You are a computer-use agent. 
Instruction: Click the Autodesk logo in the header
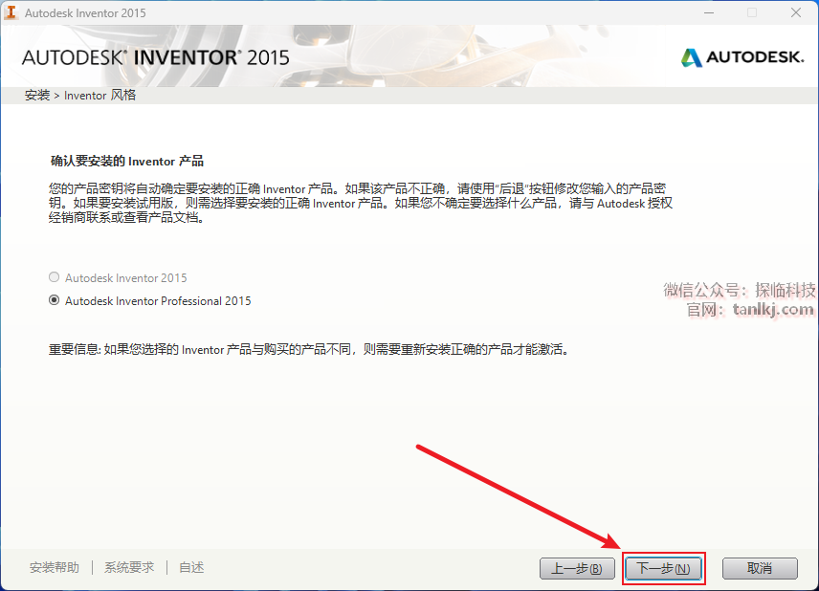[742, 57]
